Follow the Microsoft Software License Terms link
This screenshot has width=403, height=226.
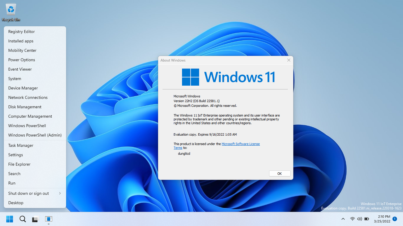[x=241, y=144]
